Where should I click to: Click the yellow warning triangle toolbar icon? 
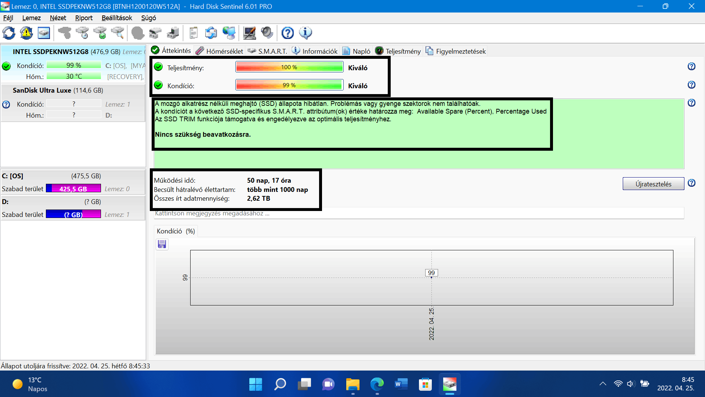pos(26,33)
